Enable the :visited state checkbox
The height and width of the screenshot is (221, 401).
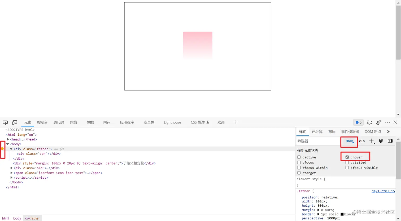coord(347,162)
